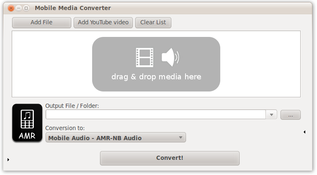Click the film strip icon in drop area
317x175 pixels.
(x=144, y=57)
